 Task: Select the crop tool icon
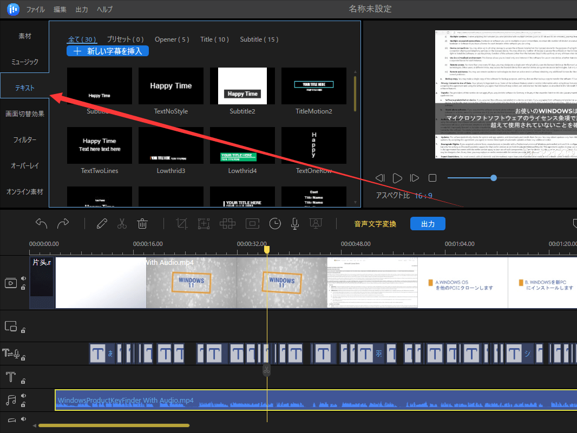coord(182,223)
